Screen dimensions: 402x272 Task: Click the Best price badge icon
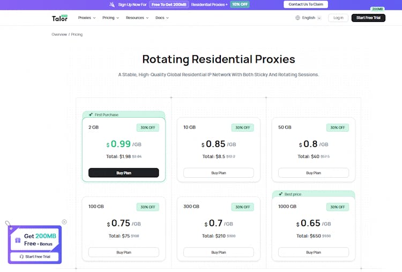point(281,194)
